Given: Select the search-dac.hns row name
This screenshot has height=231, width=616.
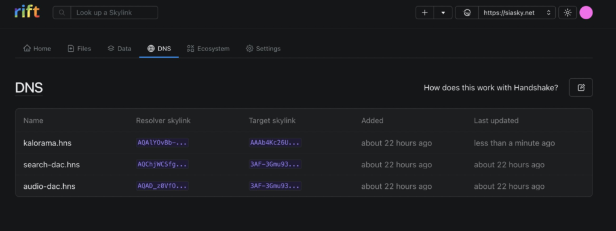Looking at the screenshot, I should (x=52, y=165).
